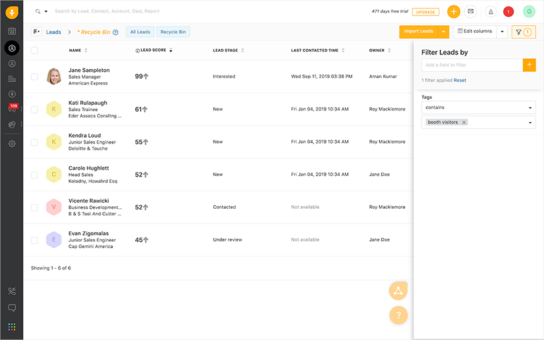The width and height of the screenshot is (544, 340).
Task: Open the Deals dollar icon in sidebar
Action: [12, 94]
